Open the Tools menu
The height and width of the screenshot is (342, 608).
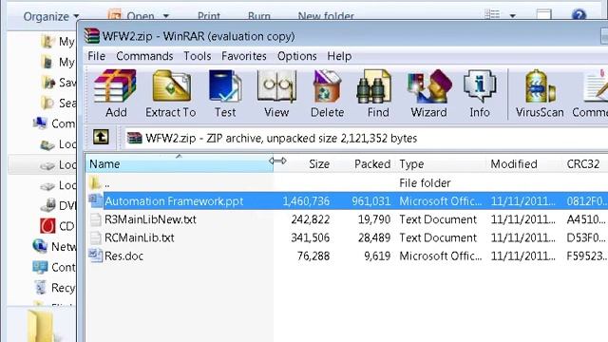click(x=198, y=56)
